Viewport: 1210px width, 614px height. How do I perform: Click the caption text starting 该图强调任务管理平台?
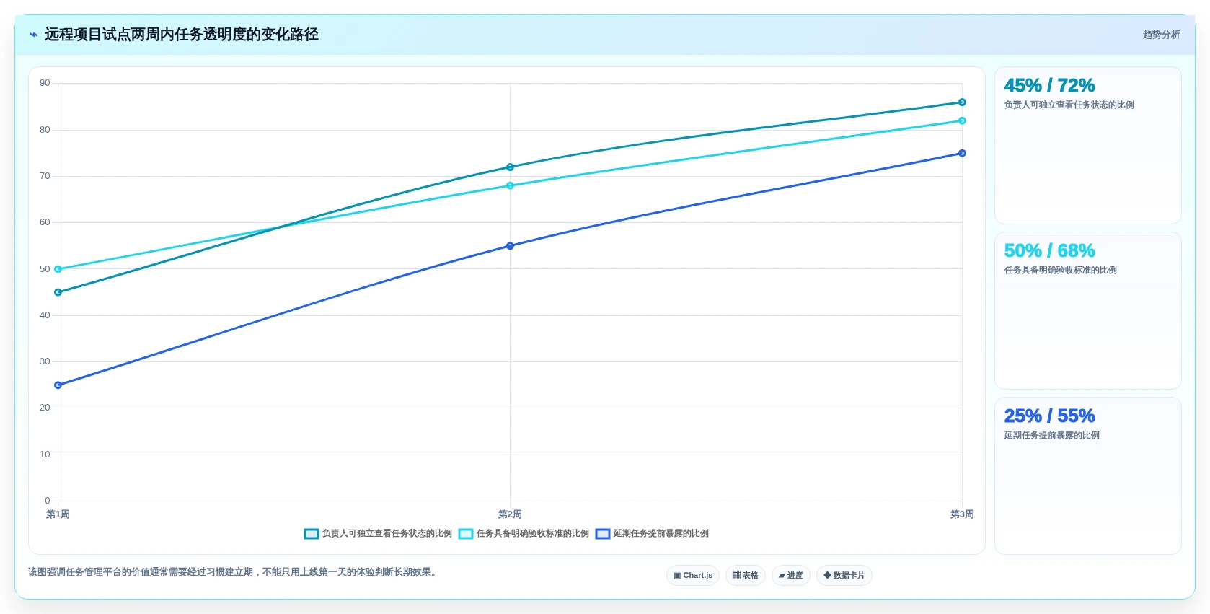pyautogui.click(x=234, y=572)
